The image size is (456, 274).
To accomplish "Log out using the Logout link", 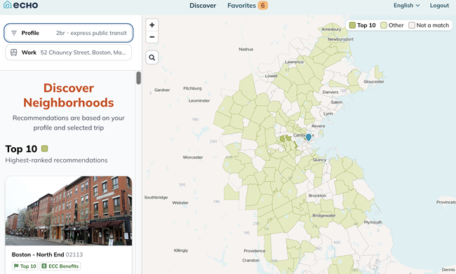I will coord(439,6).
